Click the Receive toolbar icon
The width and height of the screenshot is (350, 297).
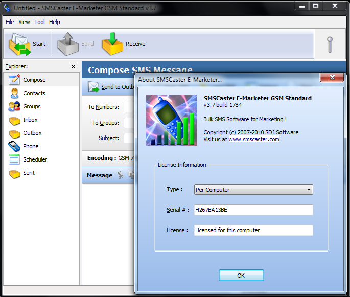(x=112, y=44)
